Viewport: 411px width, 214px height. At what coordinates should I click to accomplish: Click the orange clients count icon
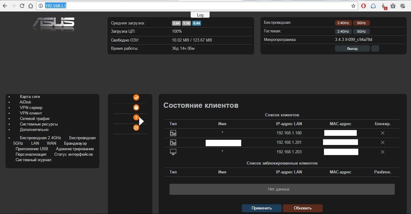[136, 118]
